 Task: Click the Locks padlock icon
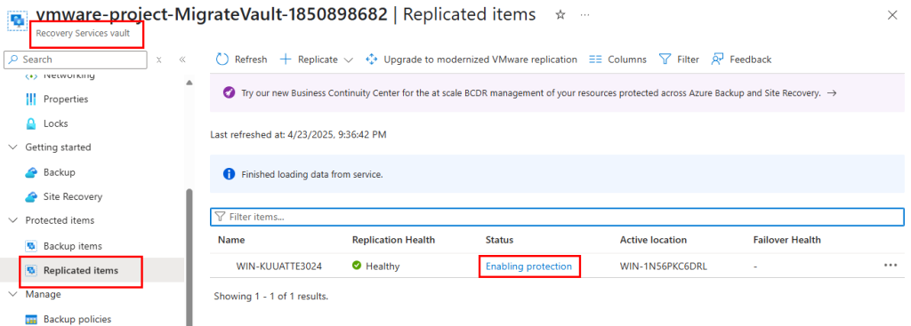pos(31,123)
